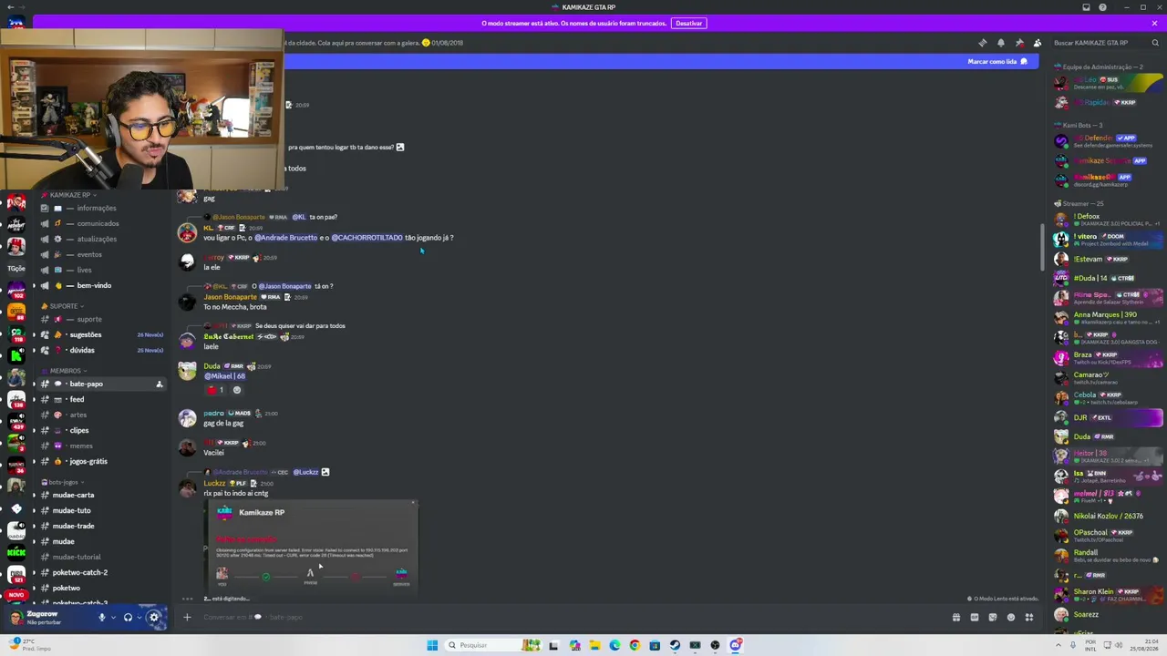Open the Threads icon in channel header

pyautogui.click(x=982, y=43)
